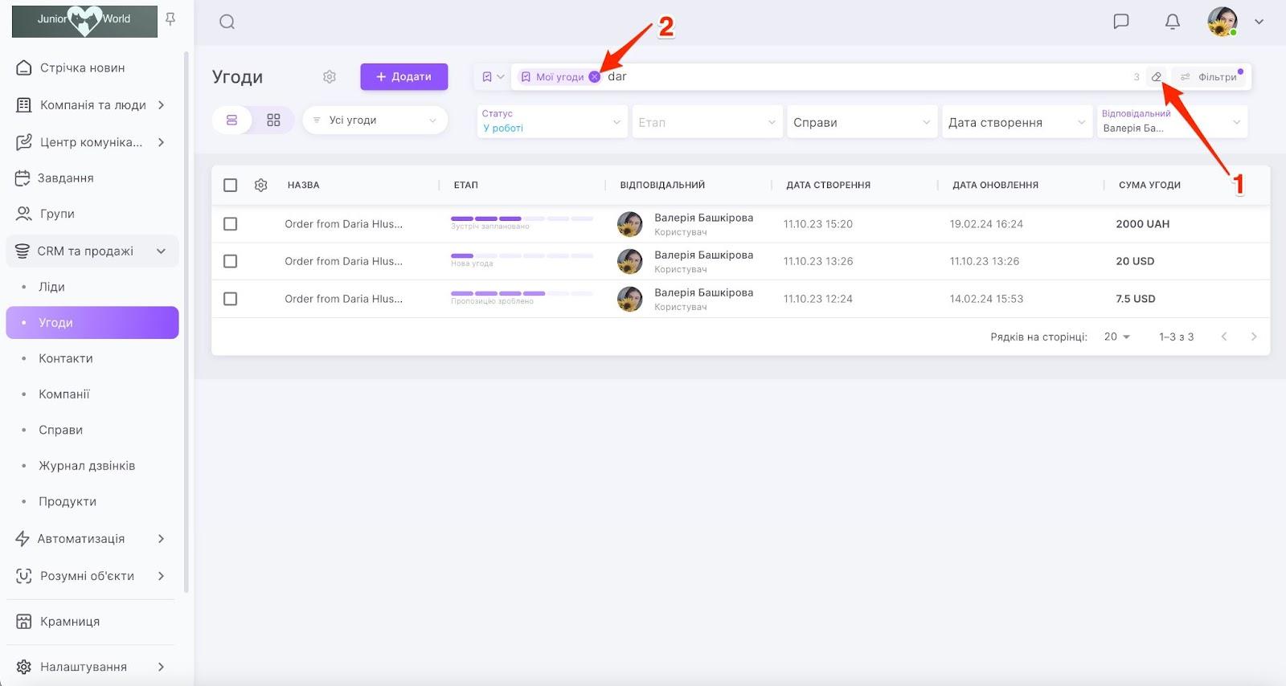Screen dimensions: 1286x686
Task: Select the first Order from Daria checkbox
Action: [231, 224]
